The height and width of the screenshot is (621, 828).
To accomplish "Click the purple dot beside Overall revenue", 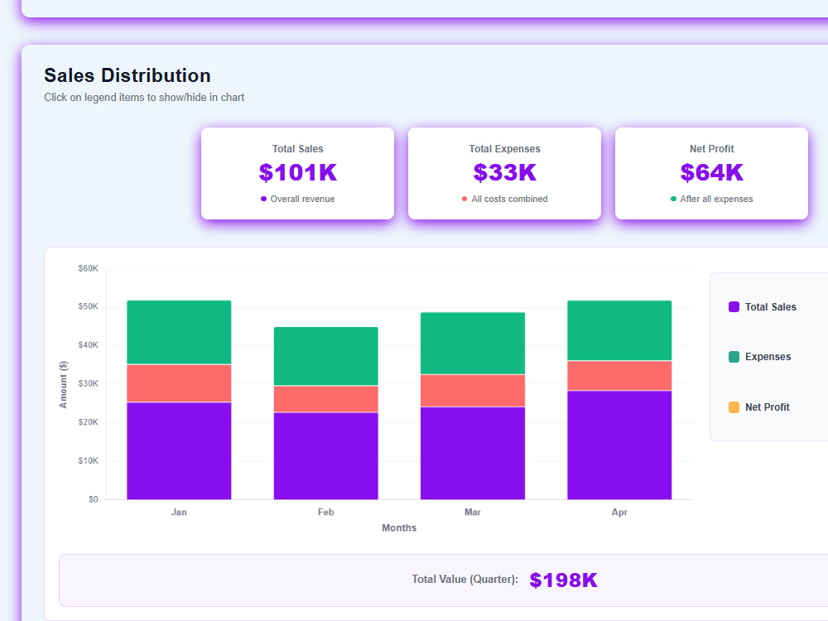I will 263,199.
